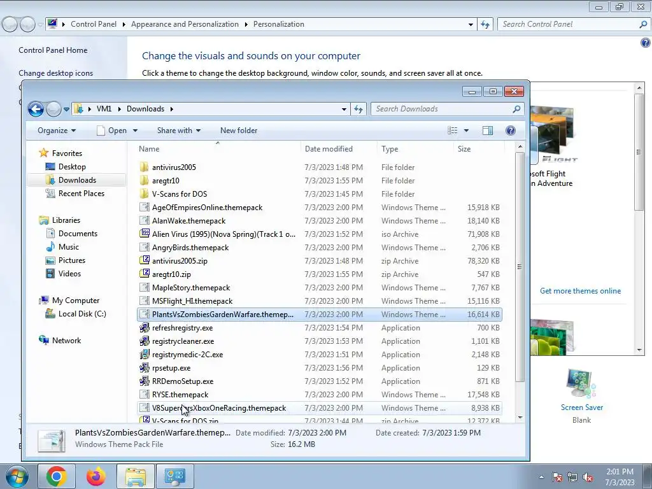
Task: Select the rpsetup.exe file row
Action: point(320,368)
